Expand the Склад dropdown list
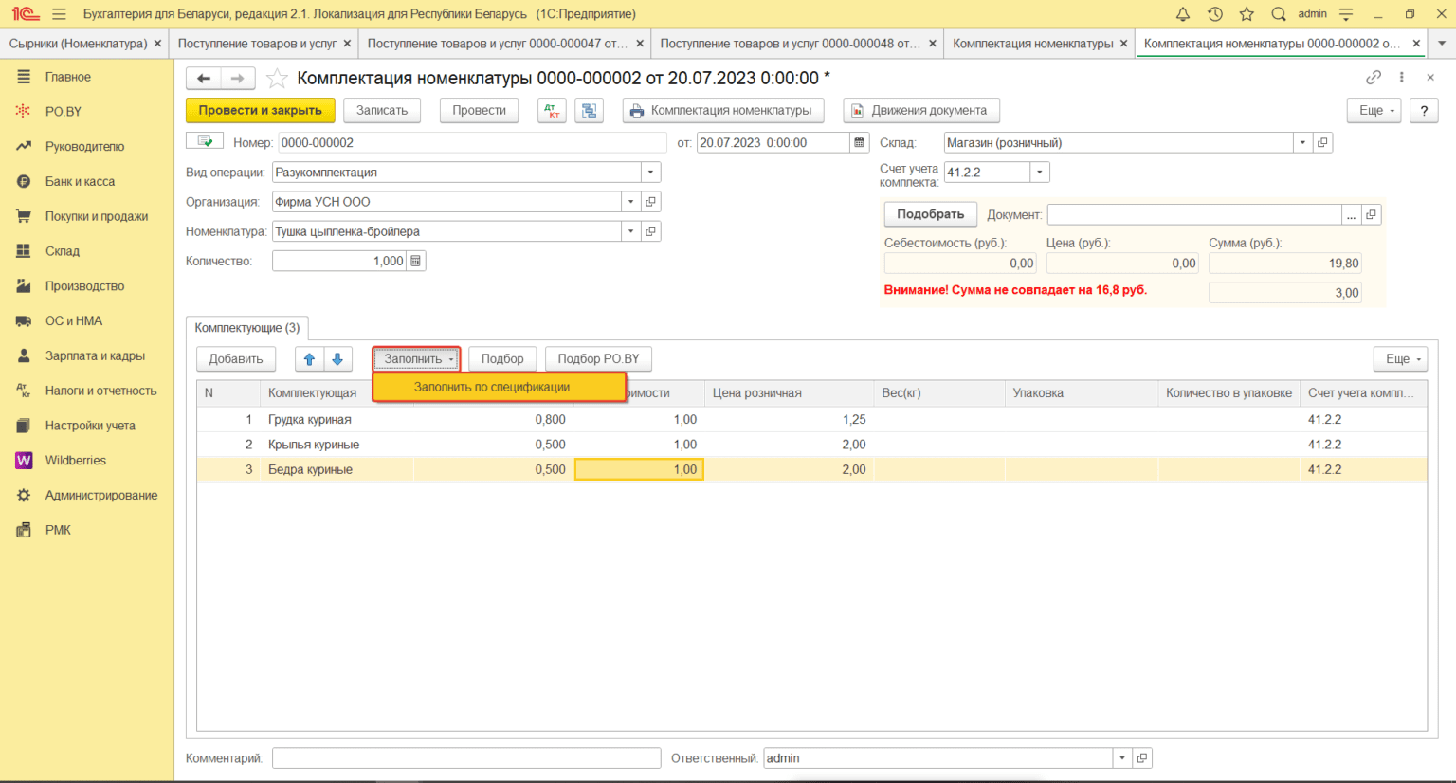 tap(1302, 143)
